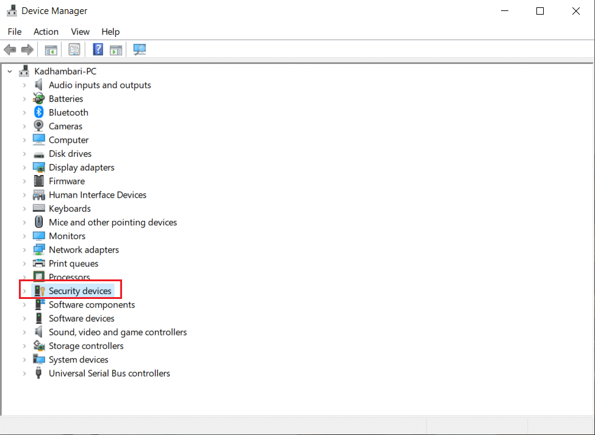Click the Display adapters icon
Screen dimensions: 595x435
[38, 167]
